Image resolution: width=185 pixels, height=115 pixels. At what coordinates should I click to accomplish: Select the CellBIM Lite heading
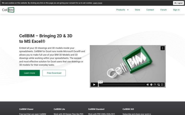tap(59, 109)
